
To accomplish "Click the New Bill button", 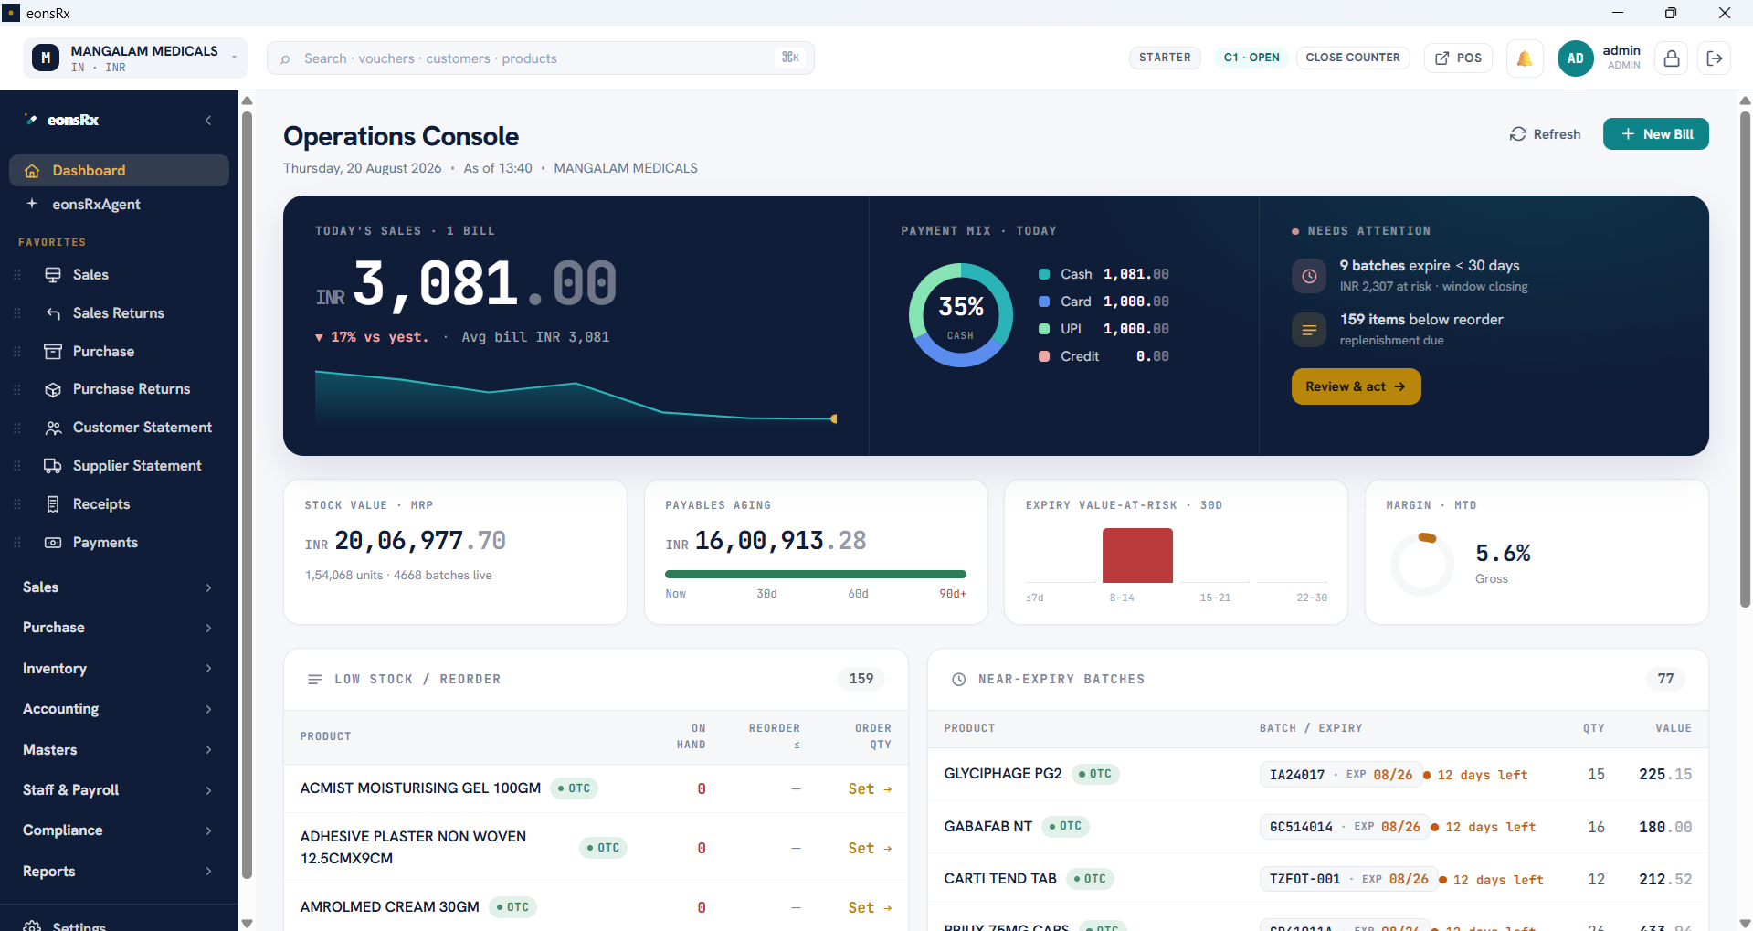I will [1655, 134].
